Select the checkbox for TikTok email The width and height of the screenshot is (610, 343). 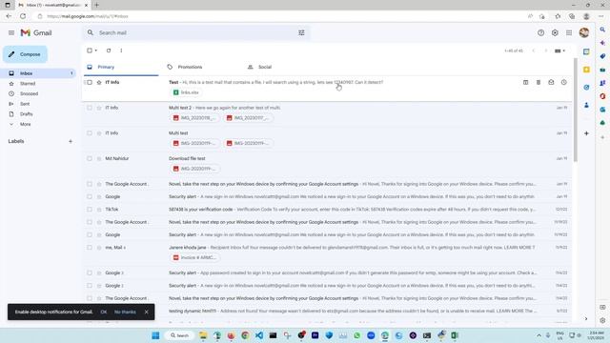coord(90,210)
